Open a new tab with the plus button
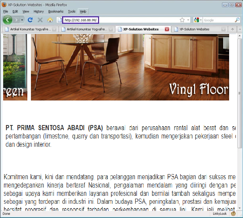243x218 pixels. [x=232, y=29]
